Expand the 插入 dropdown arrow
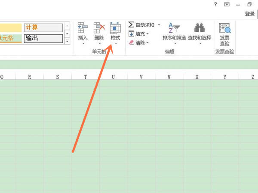This screenshot has width=258, height=193. click(x=83, y=43)
